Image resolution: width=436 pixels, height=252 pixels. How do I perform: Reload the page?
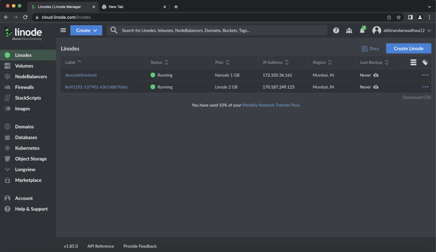click(x=25, y=17)
